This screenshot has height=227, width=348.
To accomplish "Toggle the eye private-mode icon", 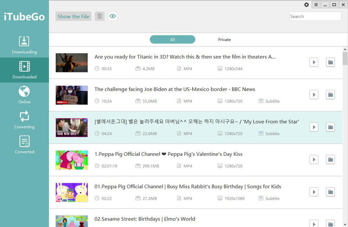I will point(113,16).
